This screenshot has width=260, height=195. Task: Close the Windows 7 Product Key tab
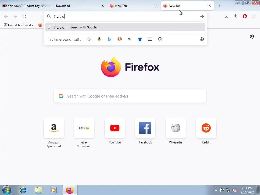pyautogui.click(x=49, y=6)
